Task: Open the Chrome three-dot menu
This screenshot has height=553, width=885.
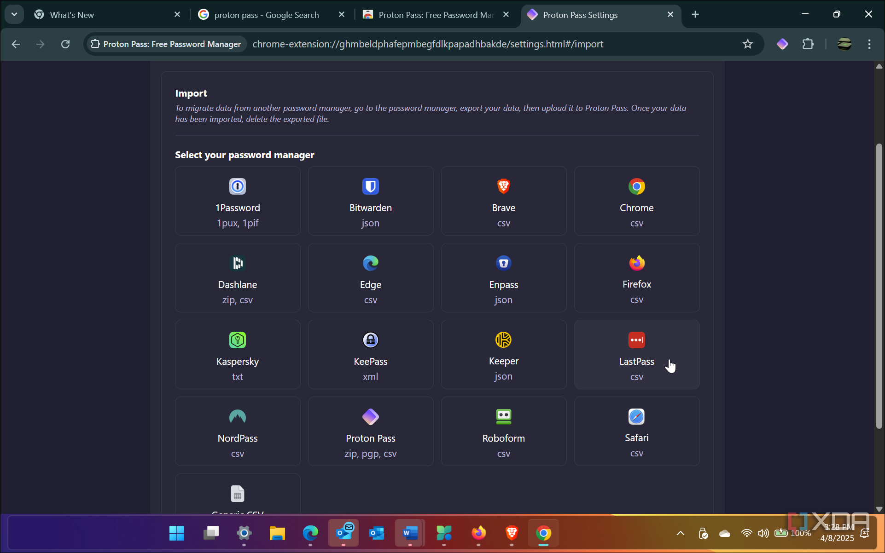Action: click(869, 44)
